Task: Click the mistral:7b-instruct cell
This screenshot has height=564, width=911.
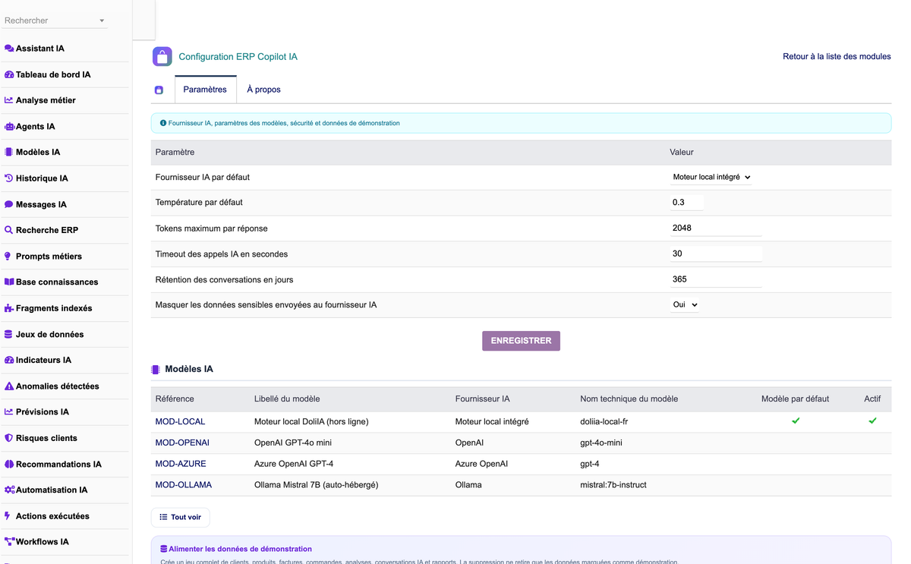Action: [x=613, y=485]
